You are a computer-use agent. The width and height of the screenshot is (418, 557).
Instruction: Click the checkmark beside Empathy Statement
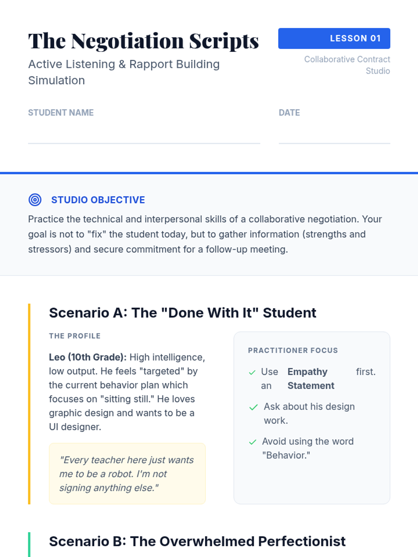pos(252,372)
